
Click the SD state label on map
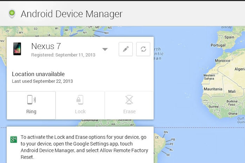click(35, 29)
